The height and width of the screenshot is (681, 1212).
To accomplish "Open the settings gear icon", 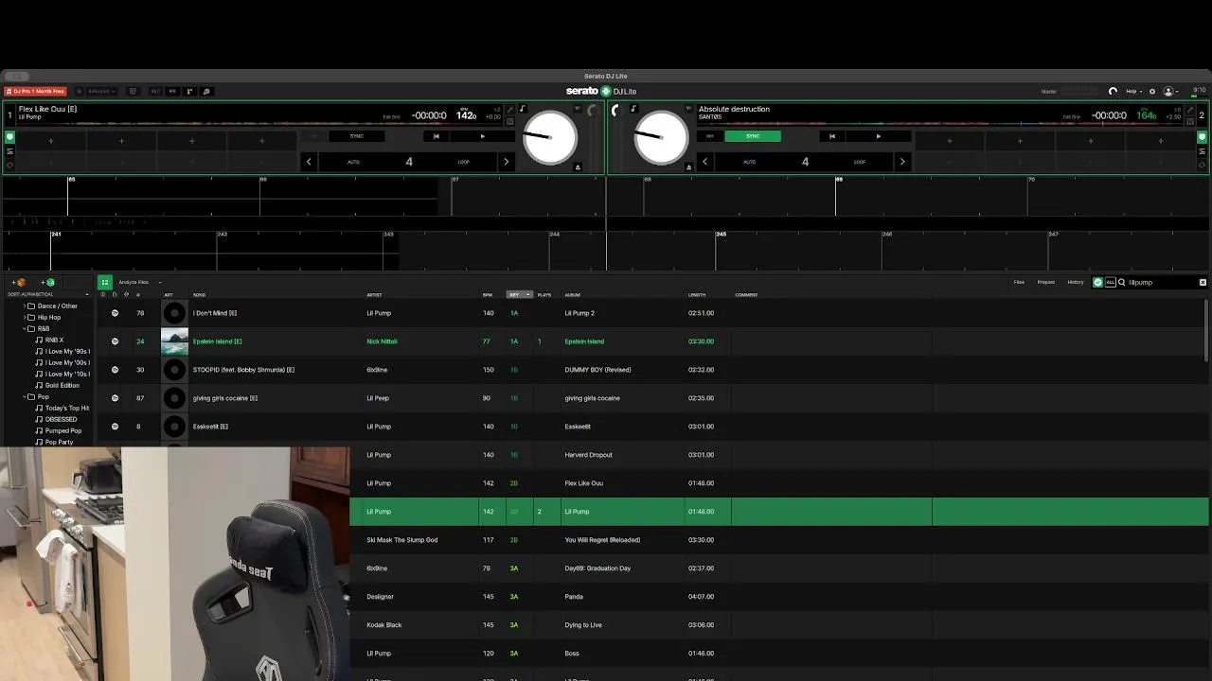I will pos(1152,92).
